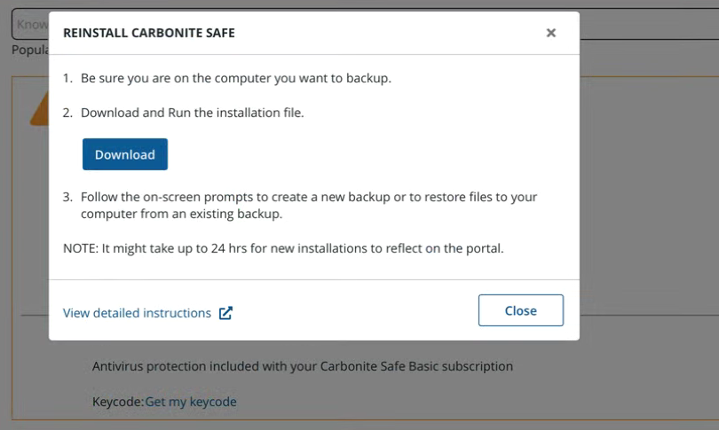Click the step number 1 marker

[67, 78]
